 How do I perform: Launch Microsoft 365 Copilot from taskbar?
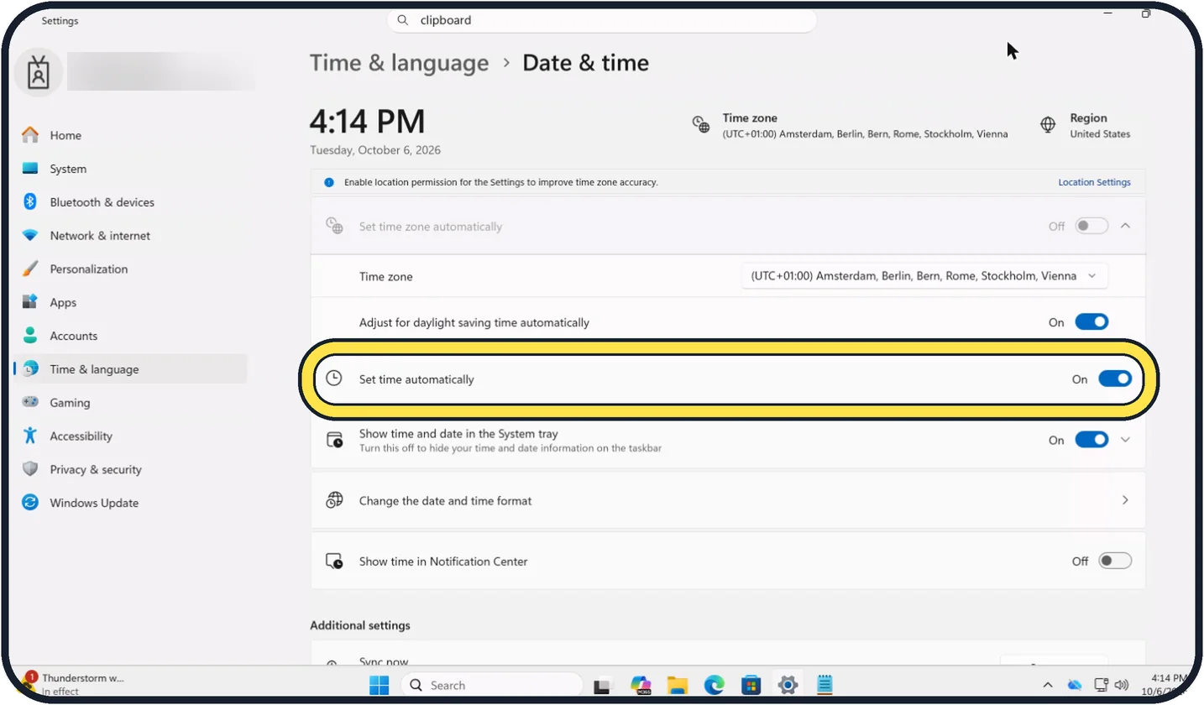(641, 685)
